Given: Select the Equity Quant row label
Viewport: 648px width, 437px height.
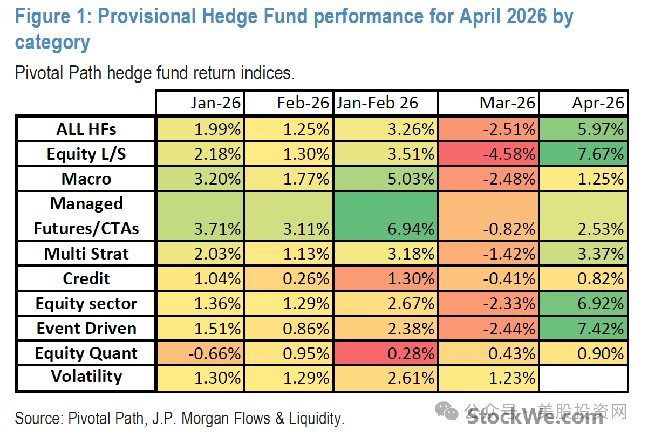Looking at the screenshot, I should click(x=86, y=353).
